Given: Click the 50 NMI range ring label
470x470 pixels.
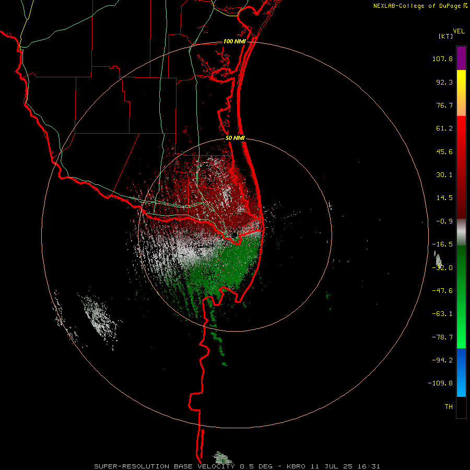Looking at the screenshot, I should [x=235, y=138].
